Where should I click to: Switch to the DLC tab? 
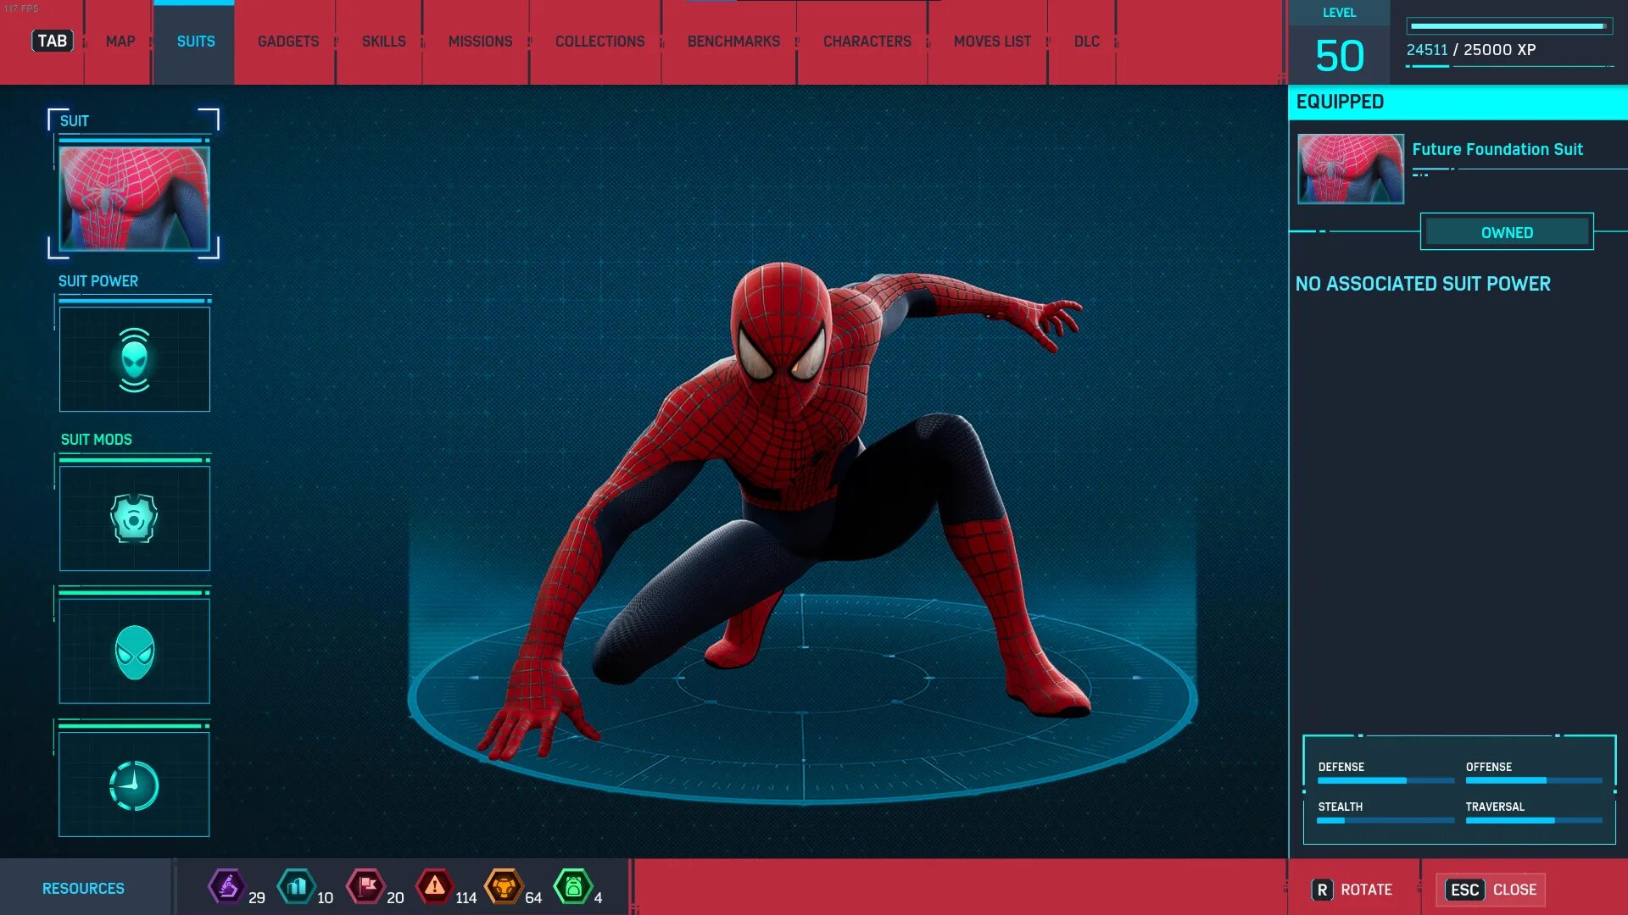coord(1086,42)
